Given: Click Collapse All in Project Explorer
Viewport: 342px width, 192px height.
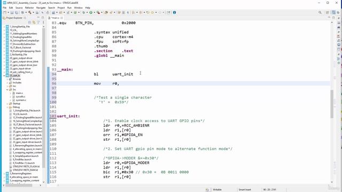Looking at the screenshot, I should click(30, 22).
